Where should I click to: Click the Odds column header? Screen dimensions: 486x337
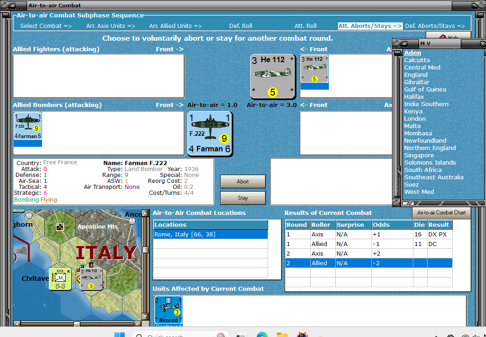click(x=392, y=225)
